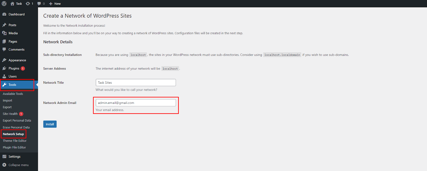
Task: Open the Tools menu label
Action: [12, 85]
